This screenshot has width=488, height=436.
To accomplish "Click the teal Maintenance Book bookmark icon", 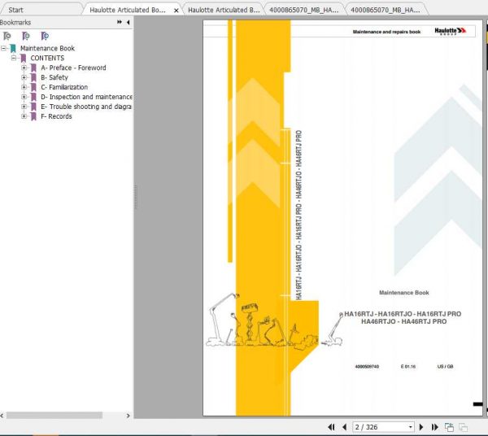I will [13, 49].
